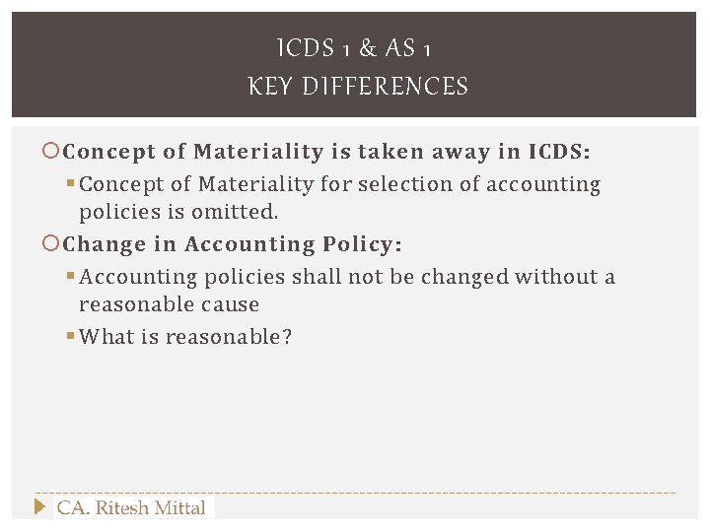Click the square bullet before 'What is reasonable?'
The width and height of the screenshot is (710, 532).
(x=71, y=337)
